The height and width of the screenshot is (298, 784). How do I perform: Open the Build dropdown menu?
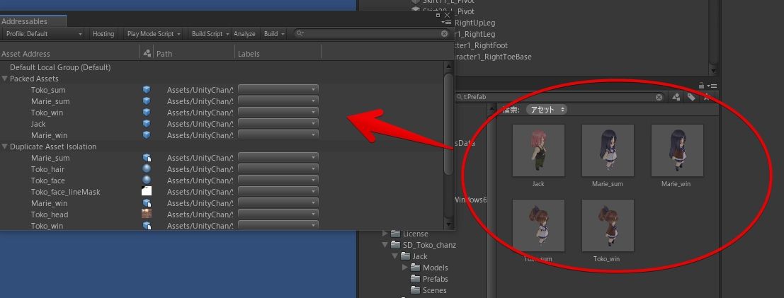(274, 33)
